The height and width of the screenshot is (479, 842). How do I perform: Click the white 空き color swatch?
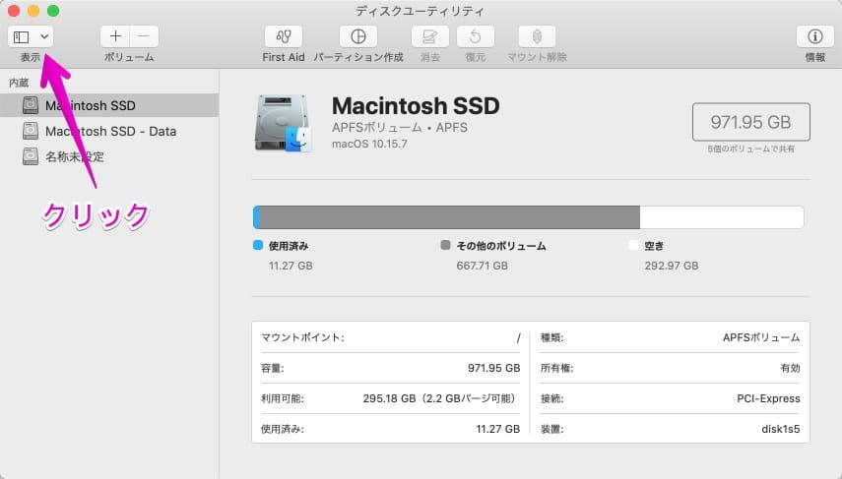pyautogui.click(x=633, y=245)
